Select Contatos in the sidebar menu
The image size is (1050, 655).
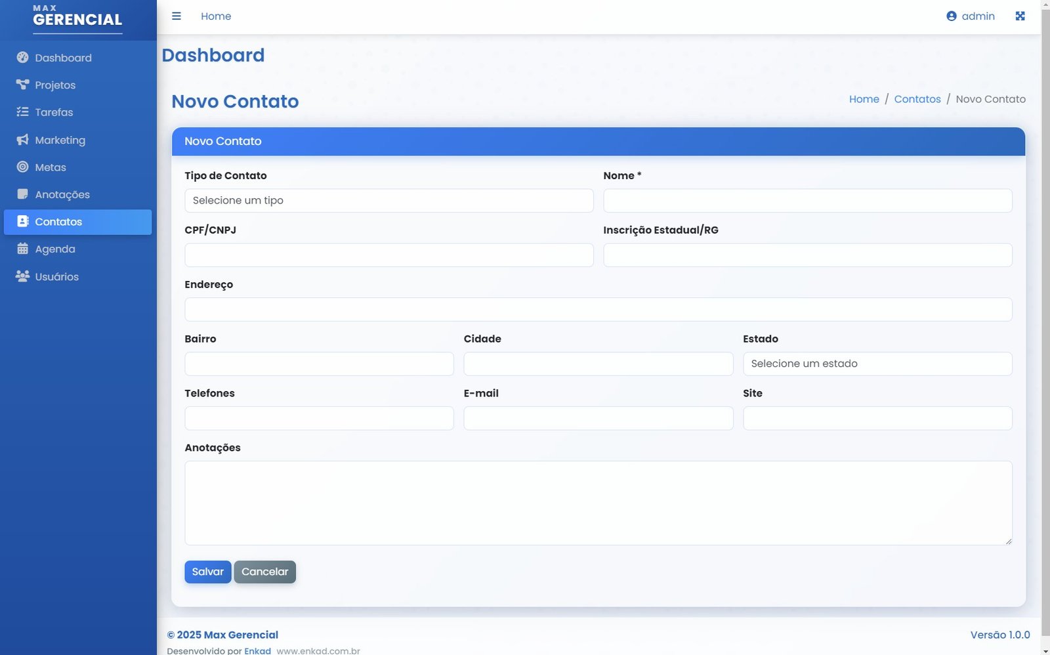tap(77, 222)
